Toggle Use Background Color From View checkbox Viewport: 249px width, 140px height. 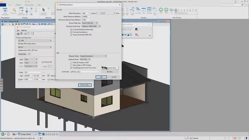click(71, 68)
